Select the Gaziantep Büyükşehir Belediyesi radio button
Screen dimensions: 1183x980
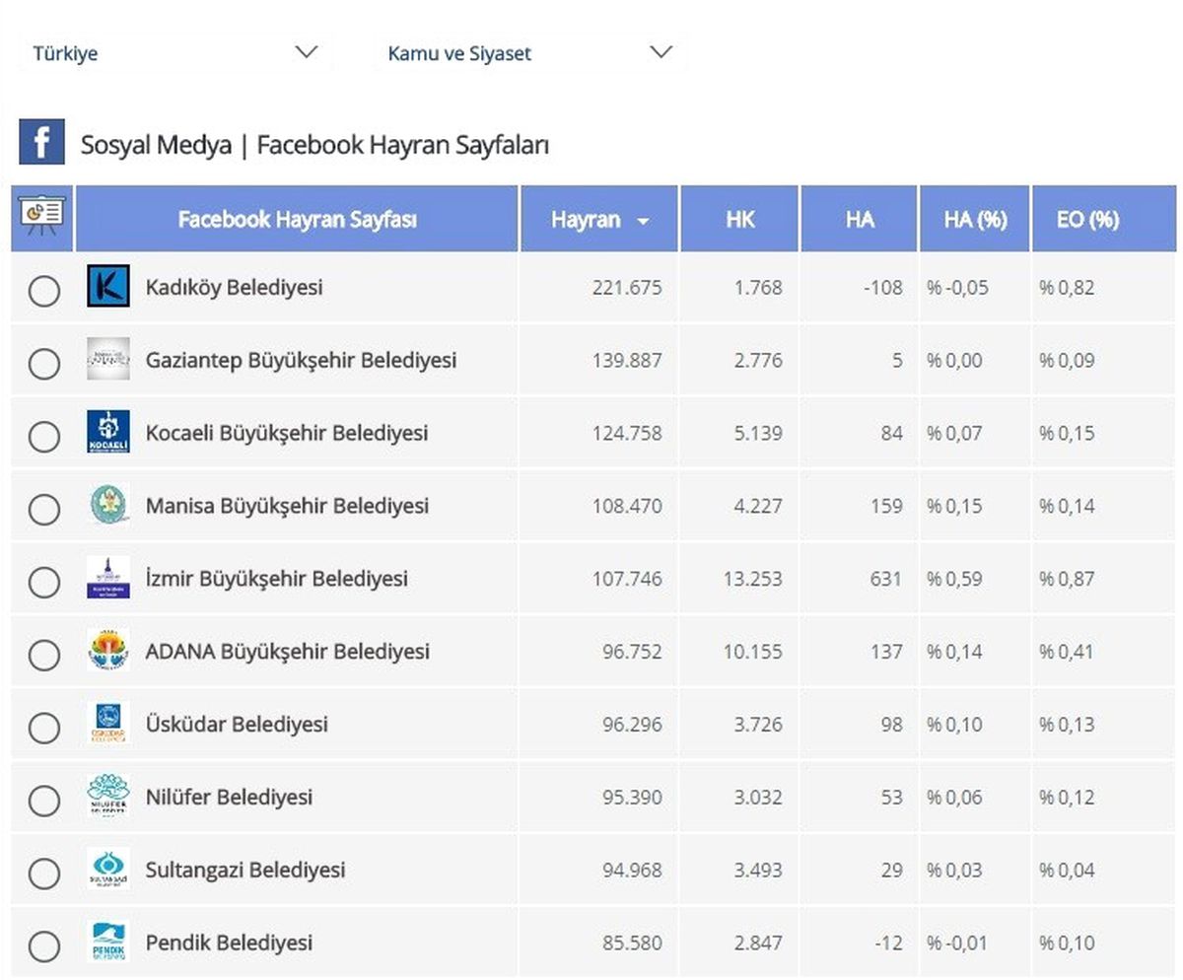point(43,364)
